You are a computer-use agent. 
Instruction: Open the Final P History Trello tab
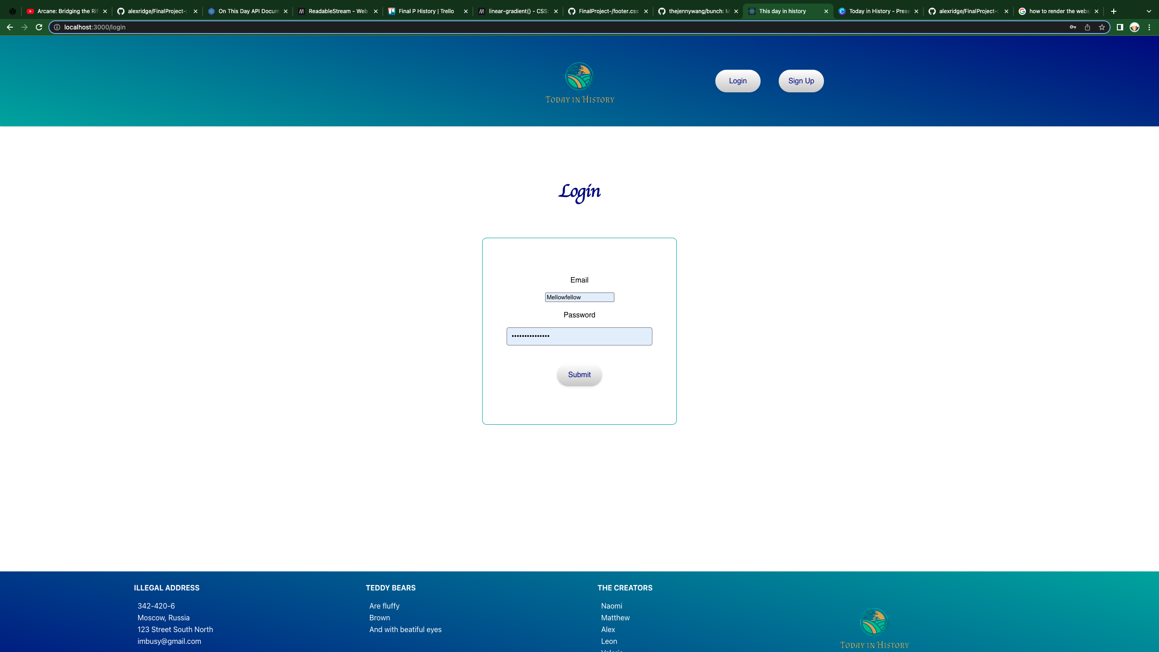[x=428, y=11]
